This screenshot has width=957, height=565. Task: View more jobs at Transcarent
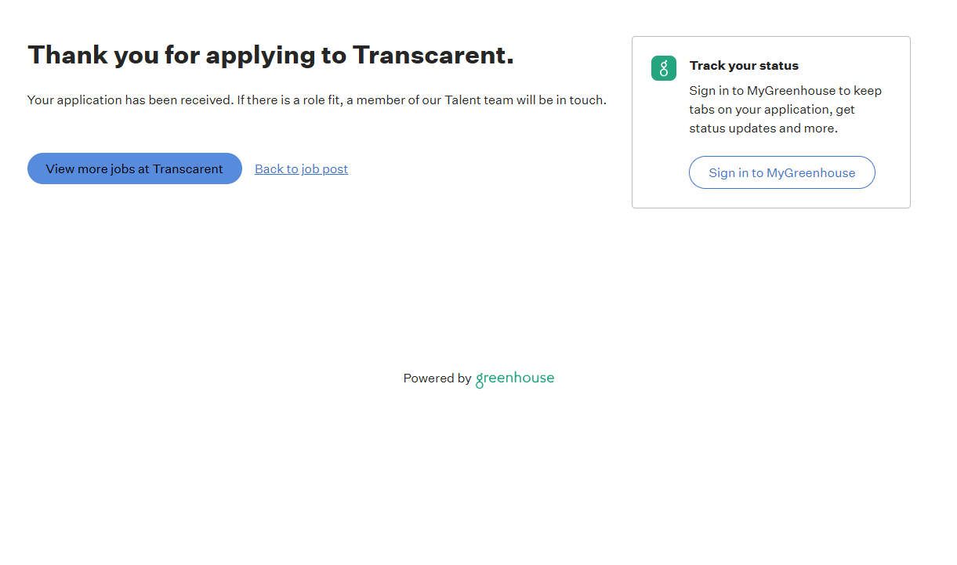[135, 168]
